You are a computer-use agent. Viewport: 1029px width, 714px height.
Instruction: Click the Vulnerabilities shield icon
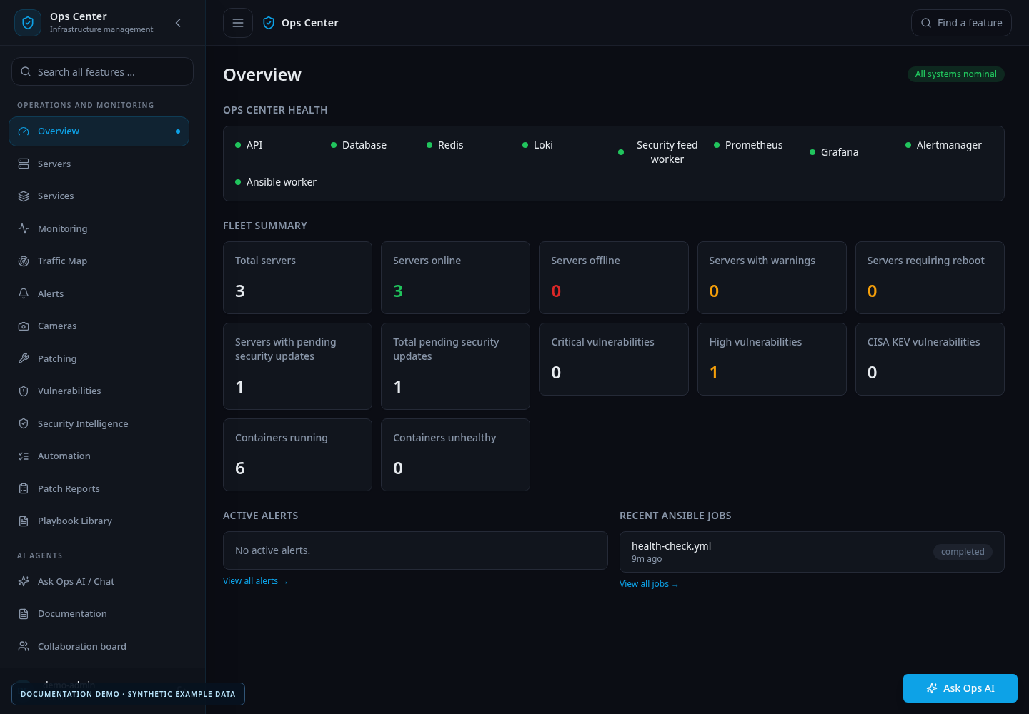click(x=24, y=391)
